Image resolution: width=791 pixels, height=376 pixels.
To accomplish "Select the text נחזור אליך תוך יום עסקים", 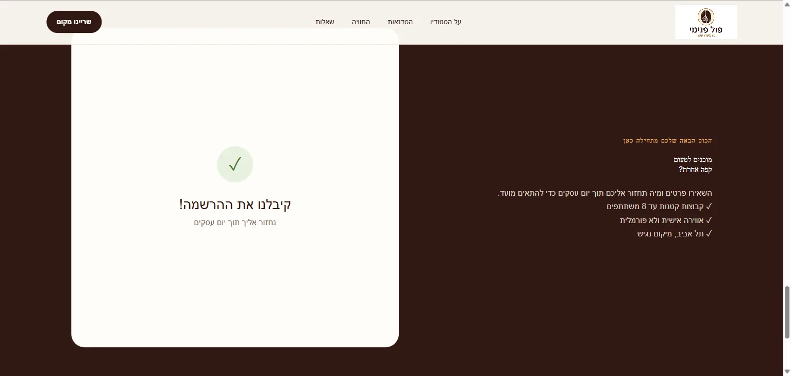I will (x=235, y=223).
